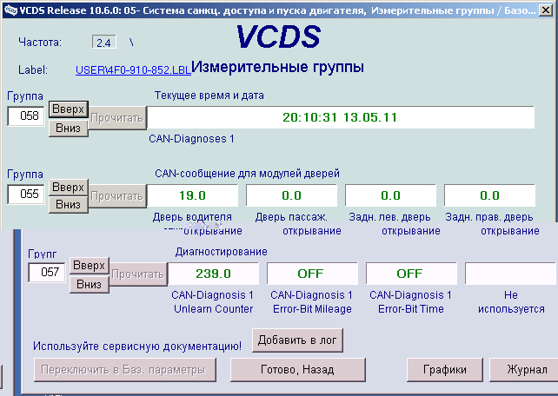Click Вверх button for group 055

pos(69,188)
